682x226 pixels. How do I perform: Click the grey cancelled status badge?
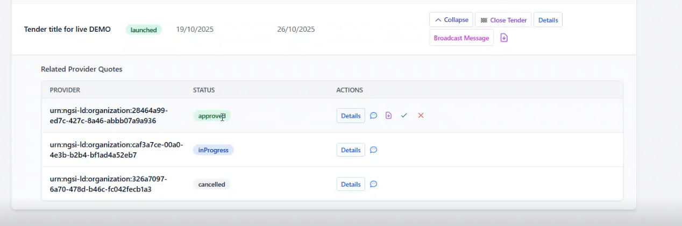(211, 184)
